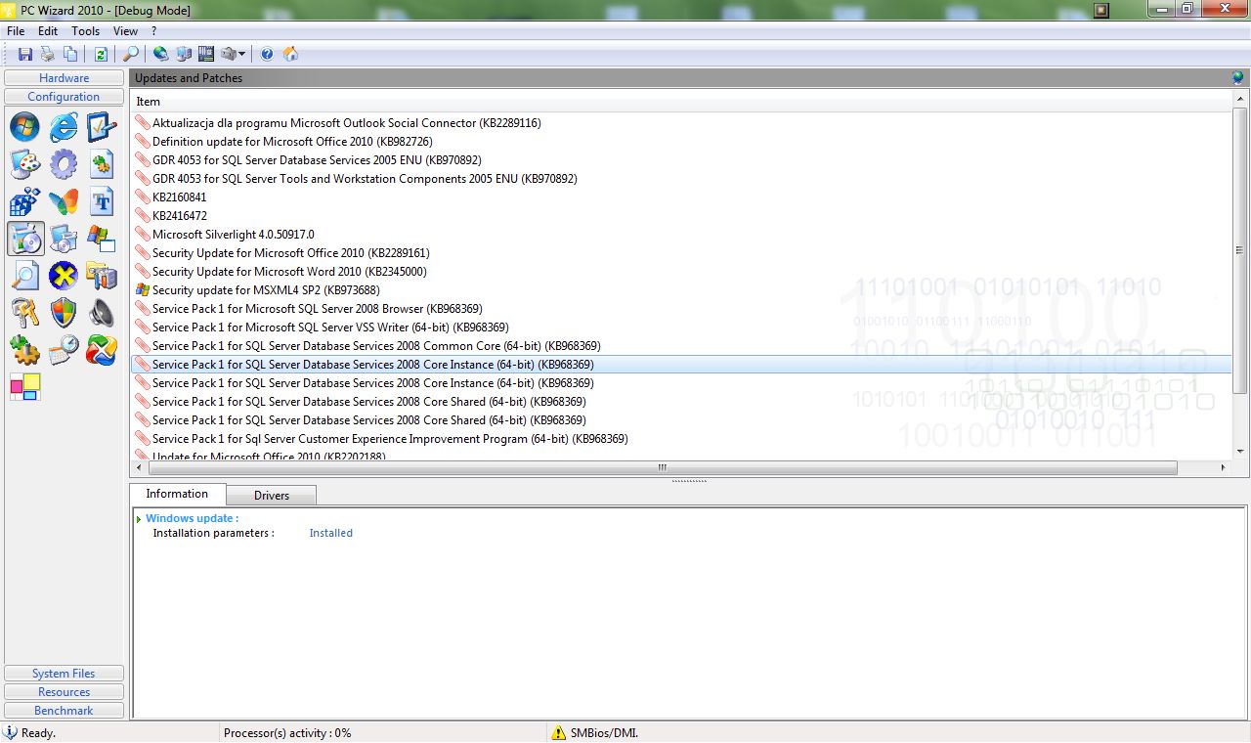1251x743 pixels.
Task: Select the Windows security shield sidebar icon
Action: 64,313
